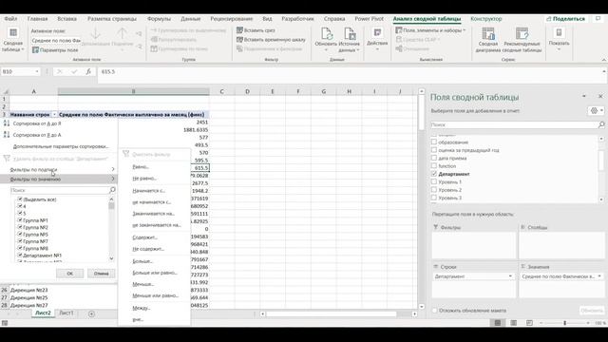Open Источник данных button

click(349, 40)
